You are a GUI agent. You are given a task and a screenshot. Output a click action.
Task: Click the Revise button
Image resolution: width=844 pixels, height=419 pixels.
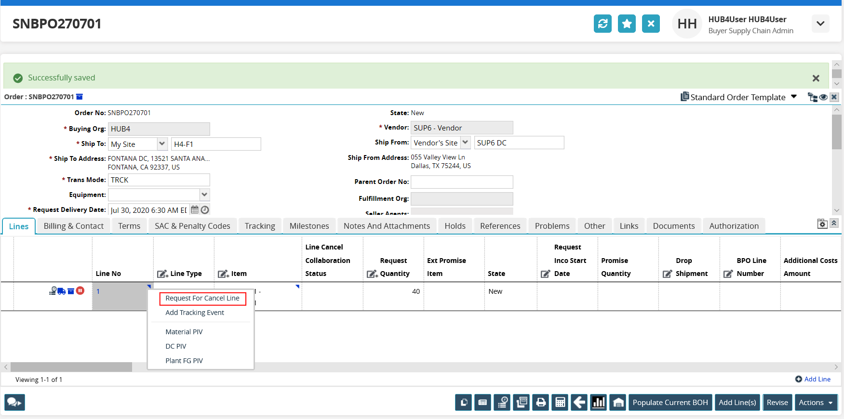point(777,403)
